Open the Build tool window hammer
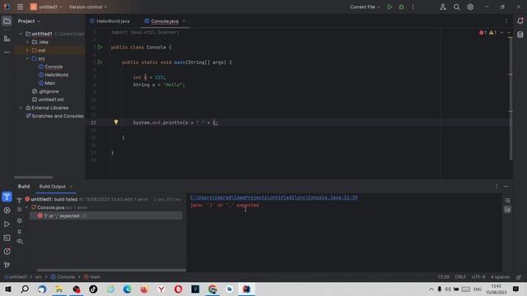The width and height of the screenshot is (527, 296). [x=7, y=197]
